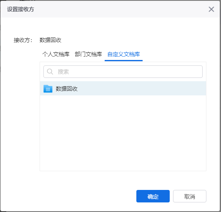Screen dimensions: 221x212
Task: Click the empty space left of the 确定 button
Action: 88,196
